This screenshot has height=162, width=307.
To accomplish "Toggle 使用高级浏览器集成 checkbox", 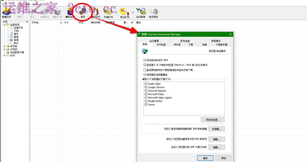I will click(x=145, y=75).
